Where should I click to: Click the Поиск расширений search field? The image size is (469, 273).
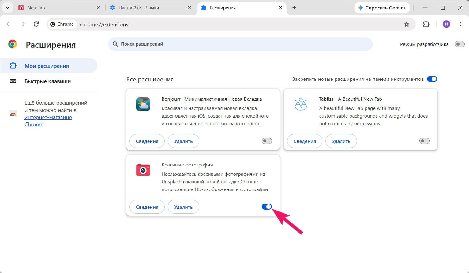(x=240, y=44)
